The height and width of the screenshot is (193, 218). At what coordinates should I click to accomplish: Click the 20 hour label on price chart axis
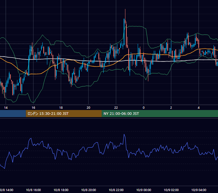tap(88, 108)
